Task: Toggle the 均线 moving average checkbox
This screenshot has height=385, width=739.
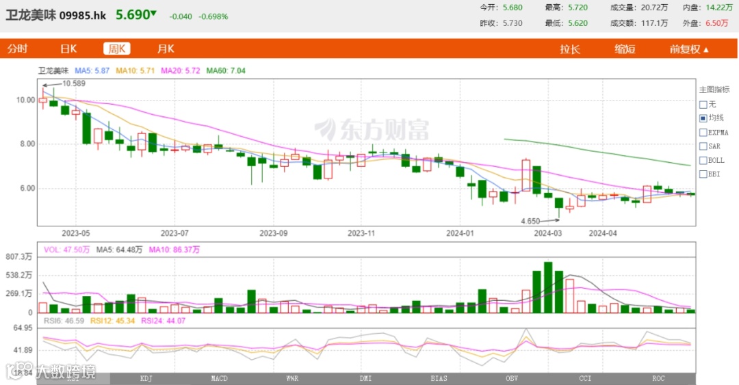Action: click(703, 118)
